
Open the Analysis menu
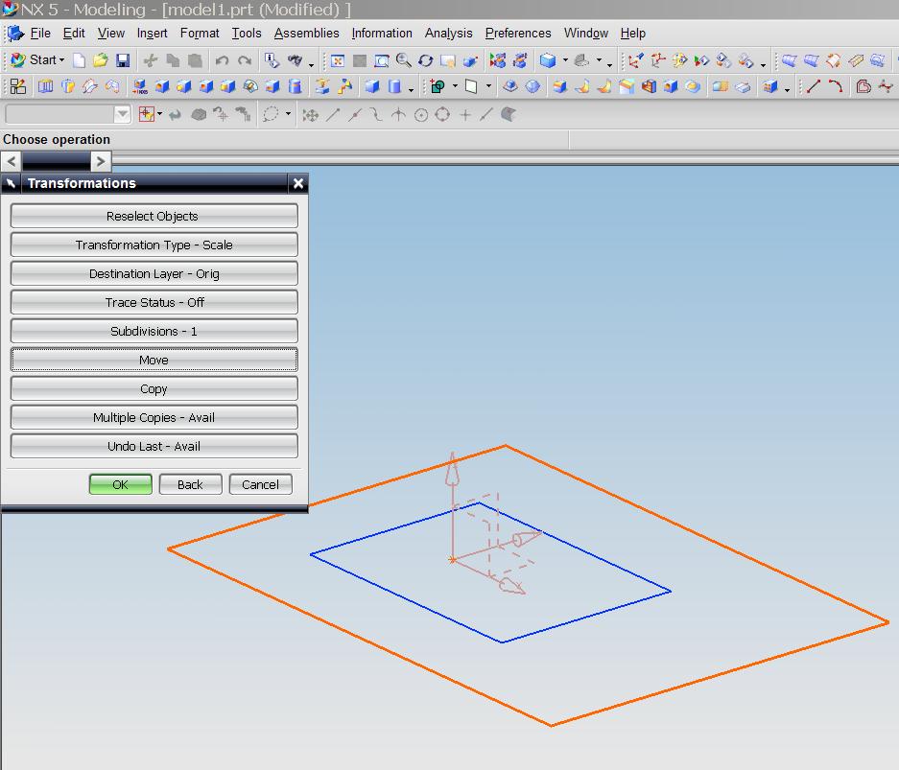click(x=448, y=34)
